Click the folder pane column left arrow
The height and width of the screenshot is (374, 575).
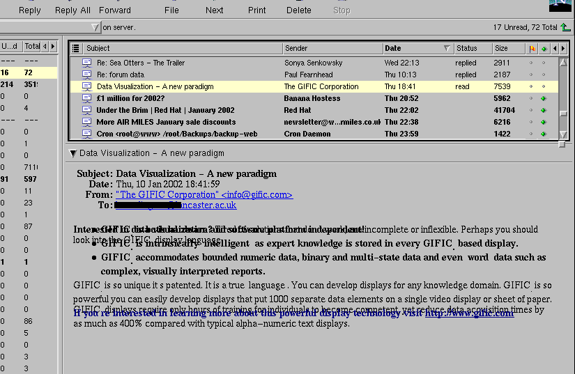[45, 46]
